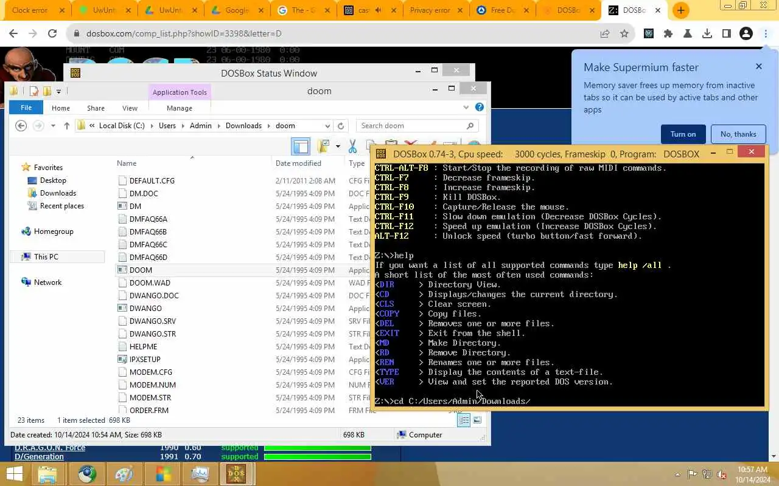Open browser Share this page icon
Image resolution: width=779 pixels, height=486 pixels.
605,34
